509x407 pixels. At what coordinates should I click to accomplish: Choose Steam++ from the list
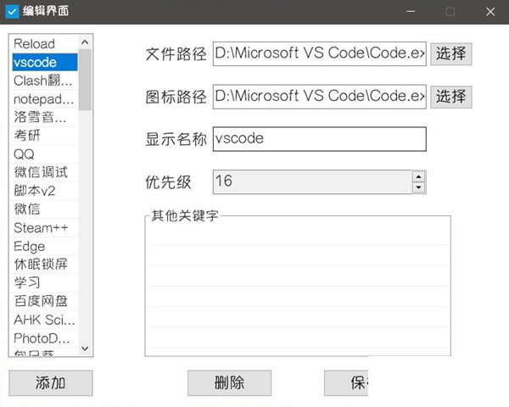click(41, 227)
